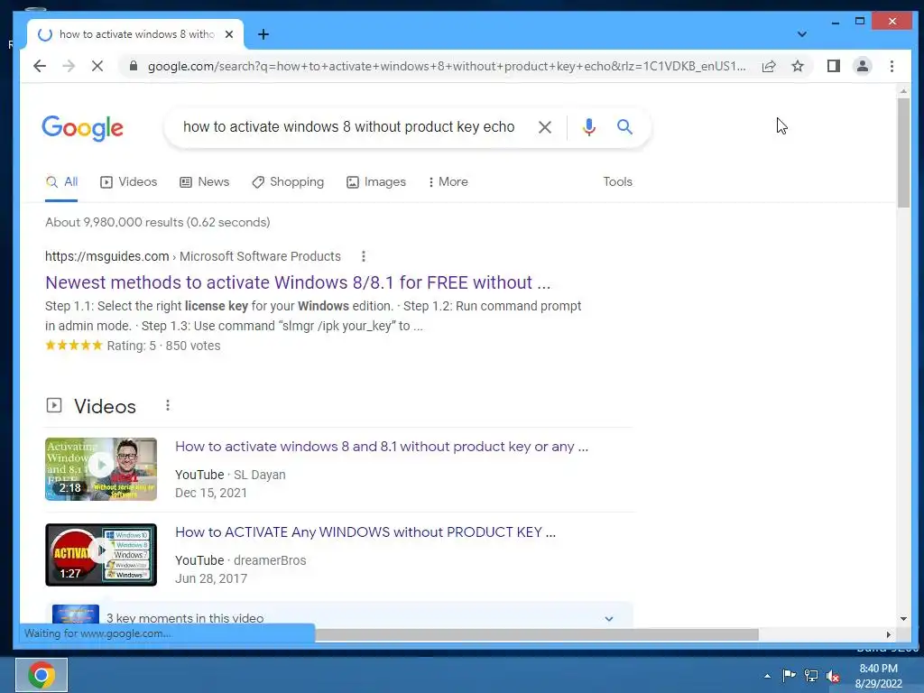Click the browser forward arrow

click(x=69, y=66)
